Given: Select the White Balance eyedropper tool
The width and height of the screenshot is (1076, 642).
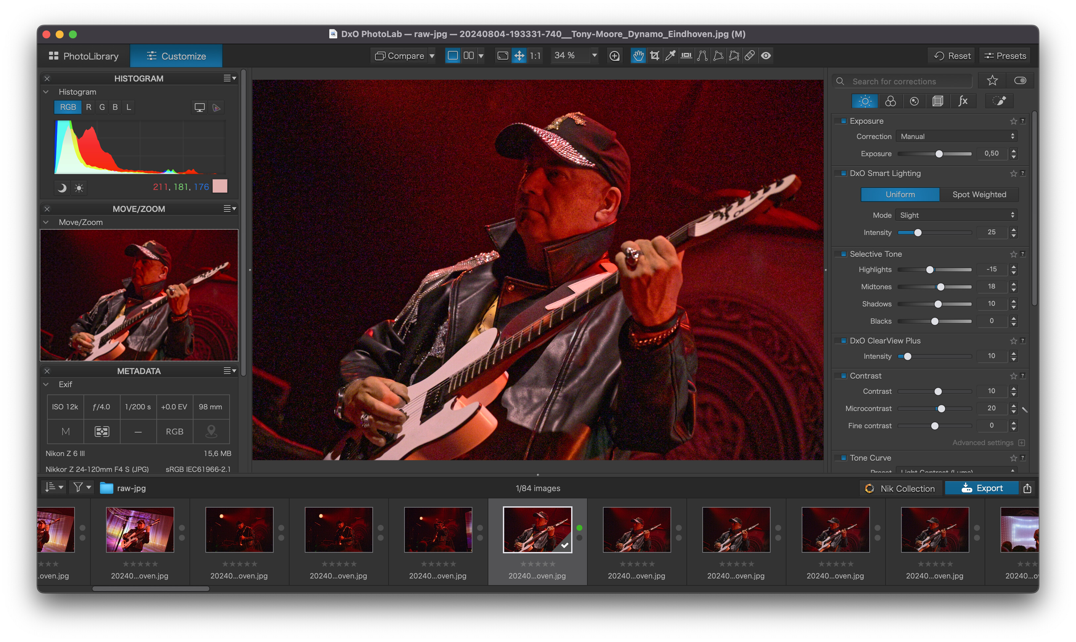Looking at the screenshot, I should click(670, 56).
